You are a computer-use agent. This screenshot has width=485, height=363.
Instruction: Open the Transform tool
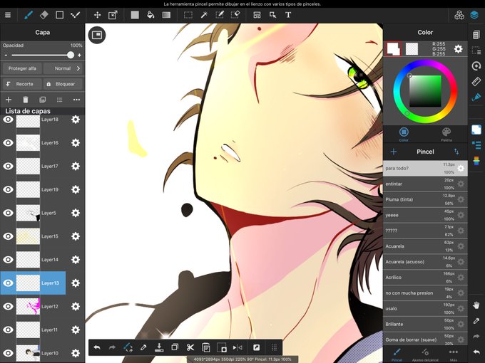pos(113,15)
